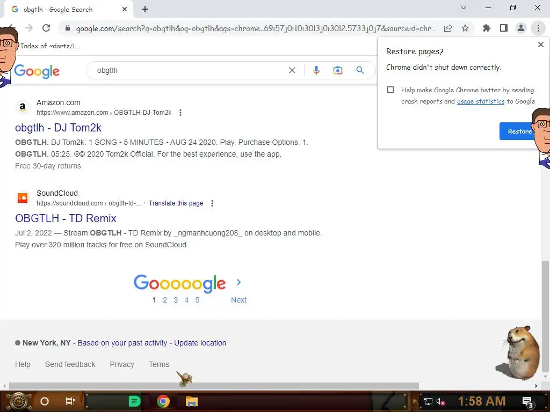
Task: Click the vertical scrollbar thumb
Action: tap(545, 316)
